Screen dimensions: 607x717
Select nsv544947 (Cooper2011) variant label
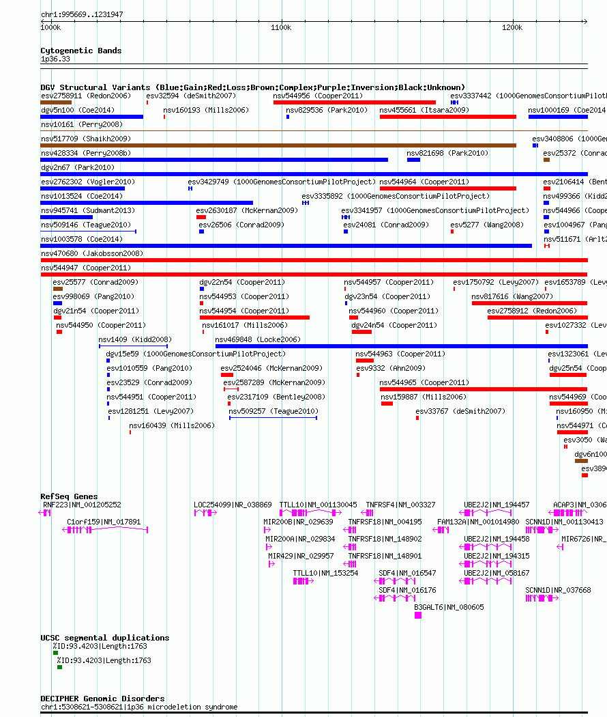tap(86, 268)
